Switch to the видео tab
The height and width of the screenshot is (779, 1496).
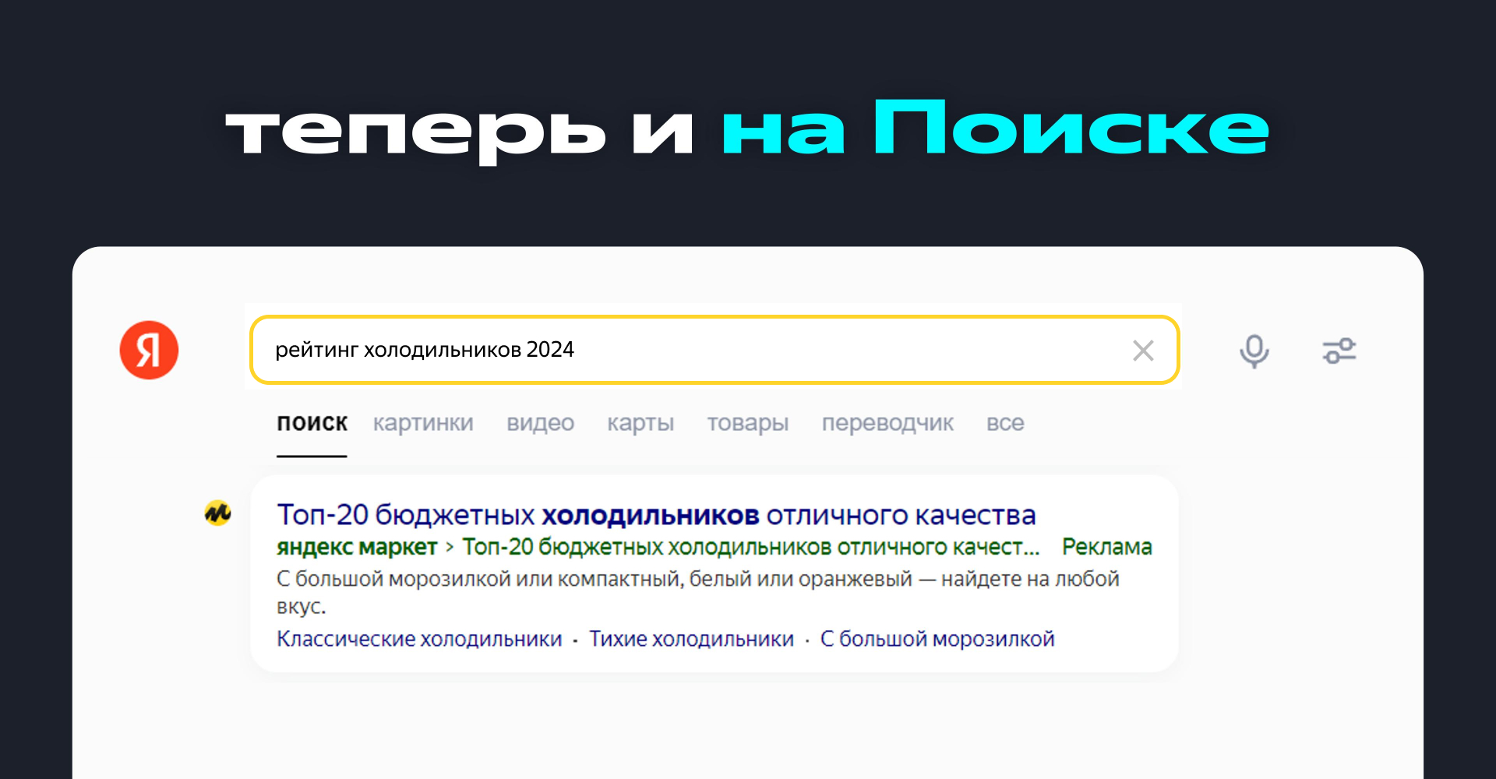tap(540, 423)
